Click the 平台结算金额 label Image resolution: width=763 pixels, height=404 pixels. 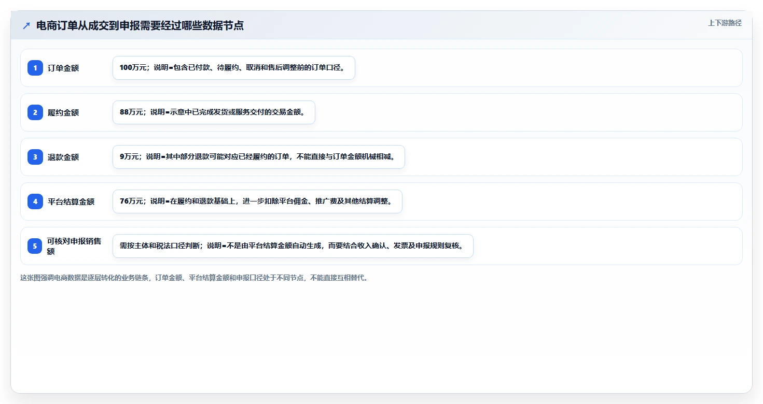point(71,201)
